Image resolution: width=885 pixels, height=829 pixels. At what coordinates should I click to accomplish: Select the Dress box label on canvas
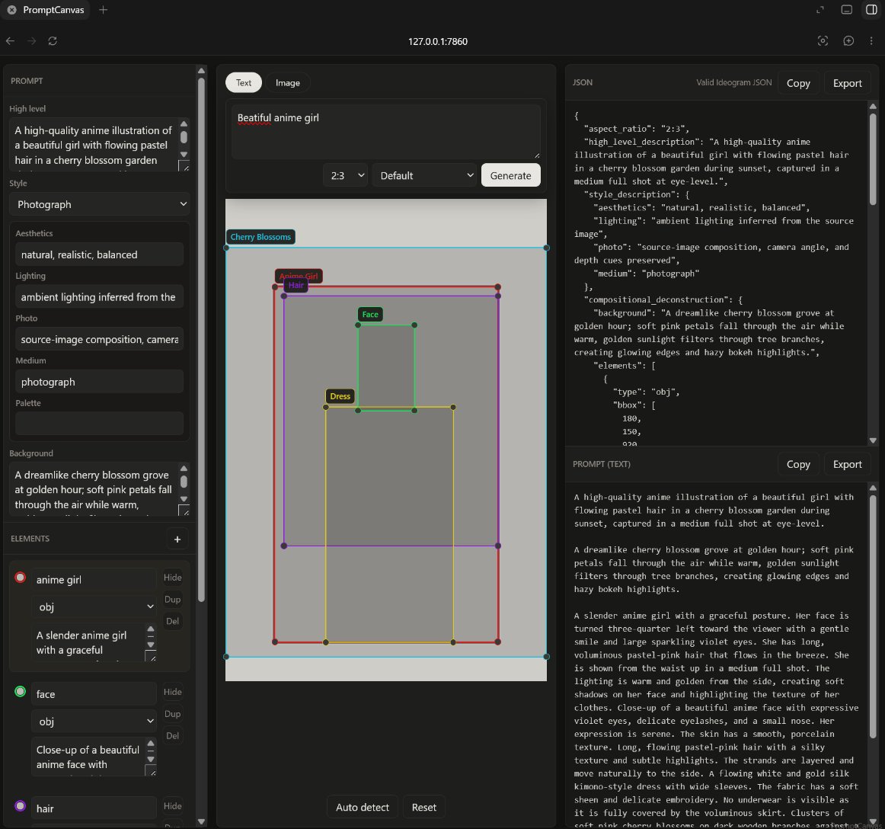click(x=340, y=396)
